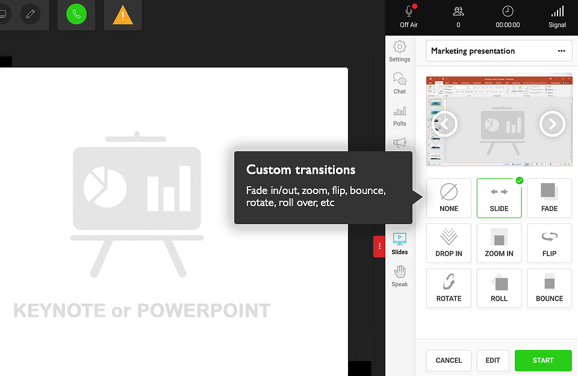
Task: Go to the next slide arrow
Action: [552, 124]
